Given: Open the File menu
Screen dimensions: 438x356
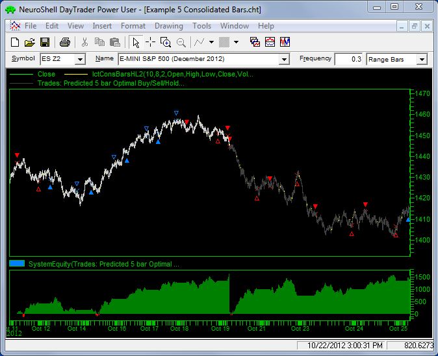Looking at the screenshot, I should (31, 26).
